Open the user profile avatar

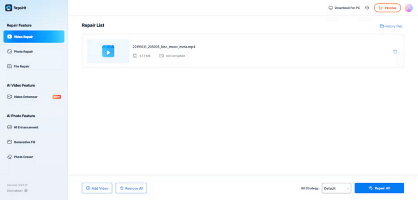click(x=408, y=8)
